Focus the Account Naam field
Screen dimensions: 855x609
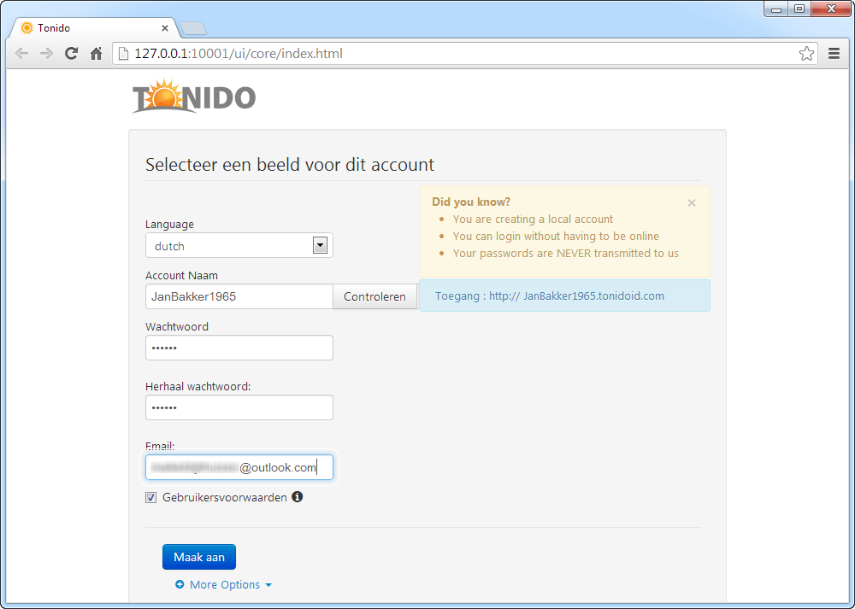coord(239,296)
